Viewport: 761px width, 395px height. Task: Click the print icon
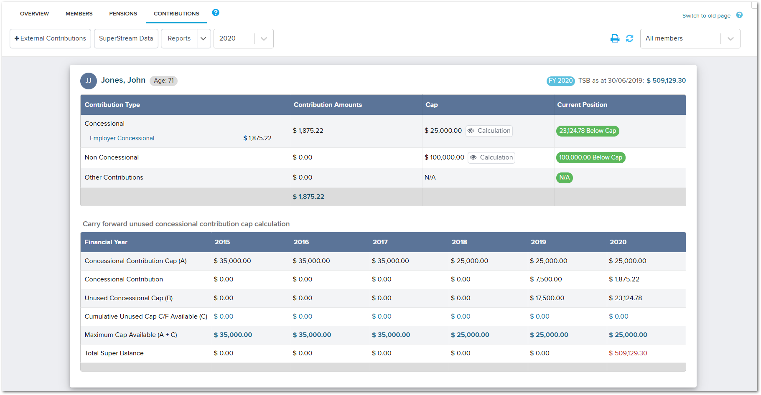point(615,38)
